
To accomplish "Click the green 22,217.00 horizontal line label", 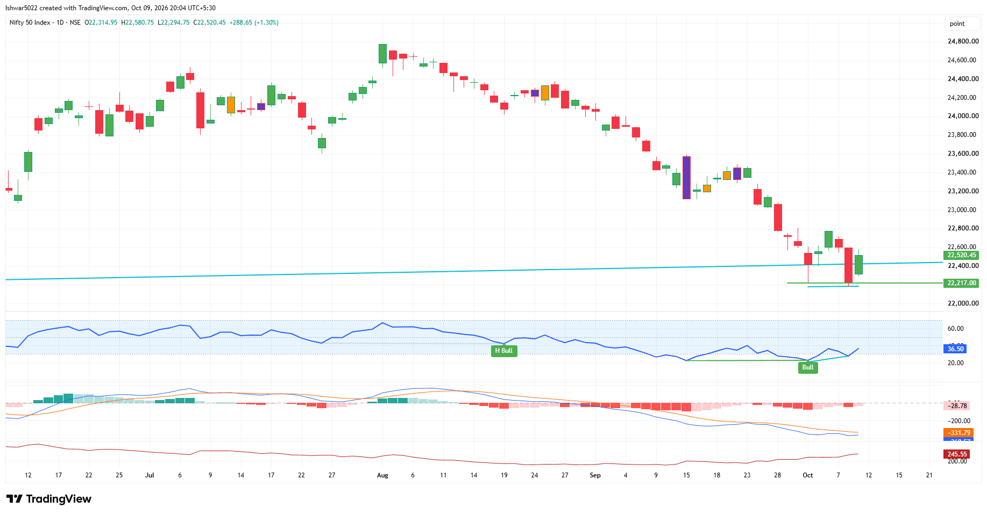I will point(961,283).
